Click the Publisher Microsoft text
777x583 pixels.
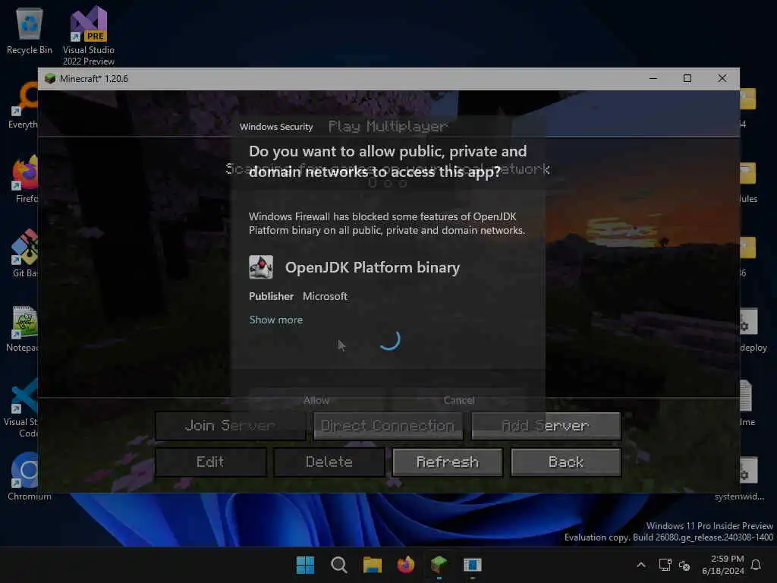point(297,296)
